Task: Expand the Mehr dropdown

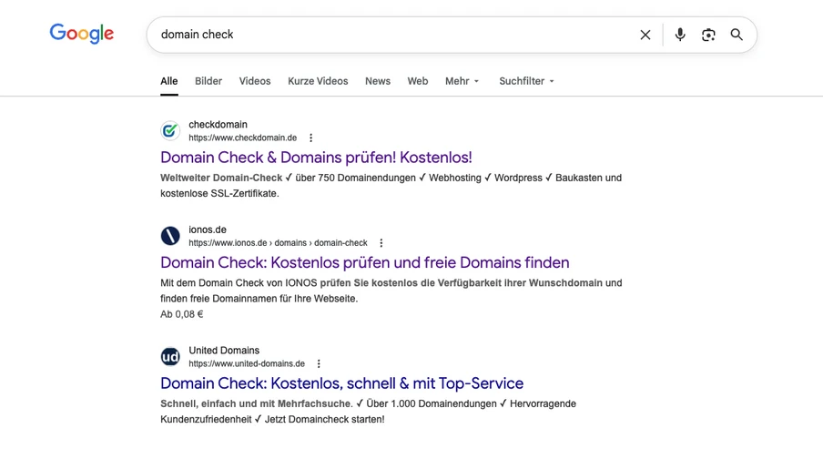Action: pyautogui.click(x=462, y=81)
